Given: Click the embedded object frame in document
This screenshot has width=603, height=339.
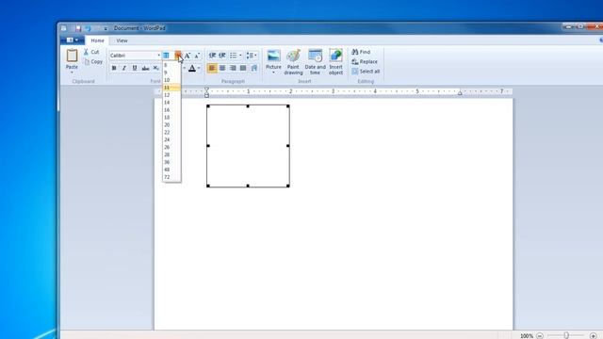Looking at the screenshot, I should pos(248,146).
